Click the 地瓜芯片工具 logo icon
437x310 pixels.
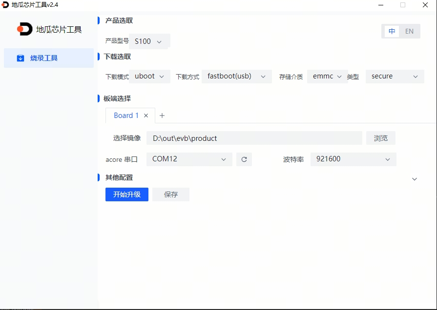pos(24,29)
